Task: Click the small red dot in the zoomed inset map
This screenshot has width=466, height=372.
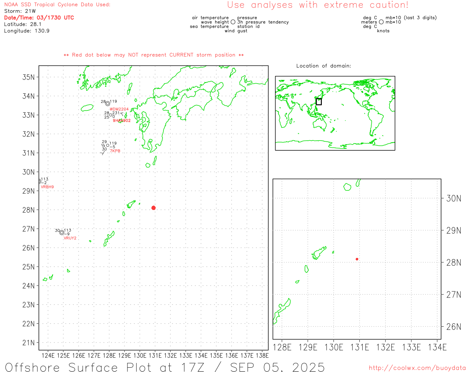Action: coord(357,259)
